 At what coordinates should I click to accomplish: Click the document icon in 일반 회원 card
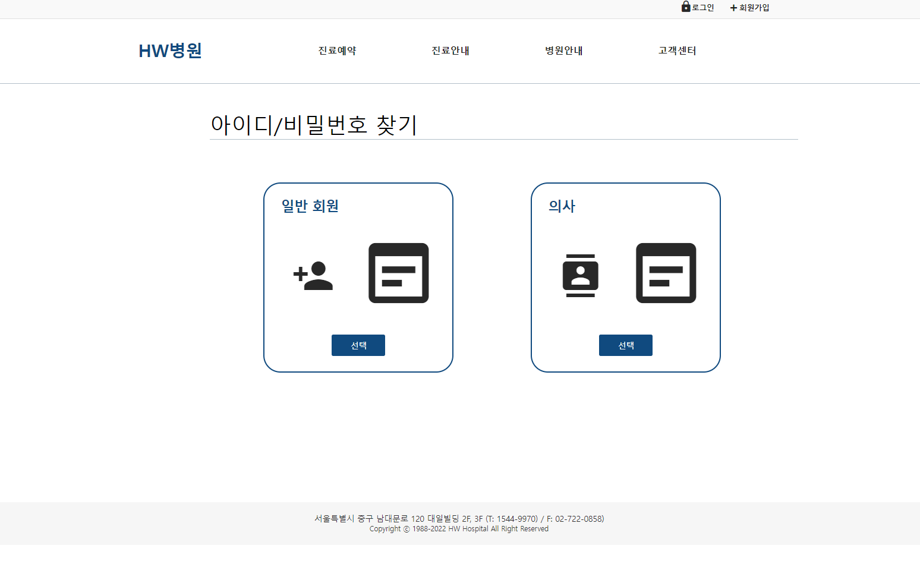(398, 273)
